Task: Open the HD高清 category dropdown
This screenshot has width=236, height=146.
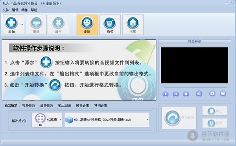Action: tap(47, 120)
